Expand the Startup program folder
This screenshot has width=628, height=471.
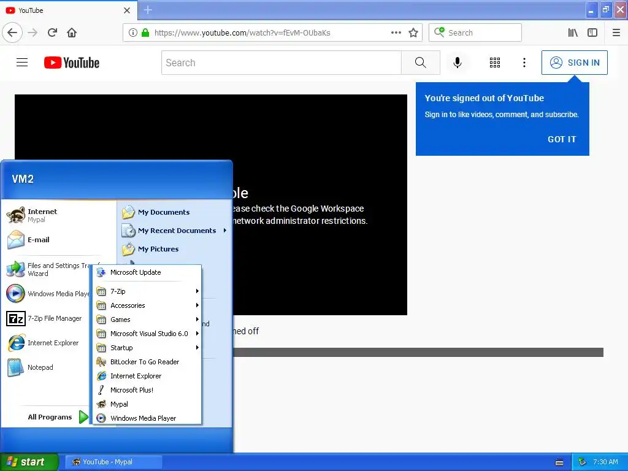(x=147, y=348)
